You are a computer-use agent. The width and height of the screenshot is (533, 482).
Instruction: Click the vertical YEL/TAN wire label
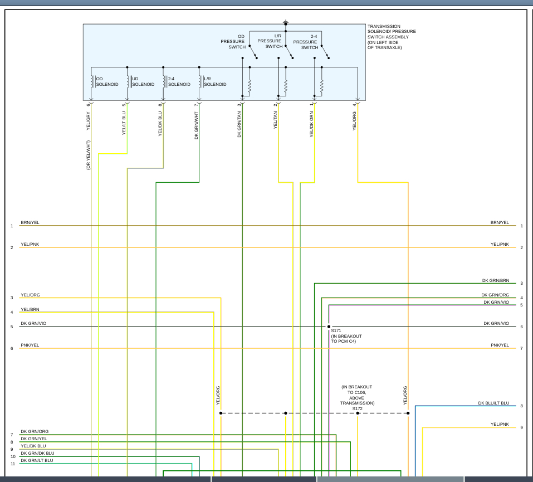coord(275,120)
